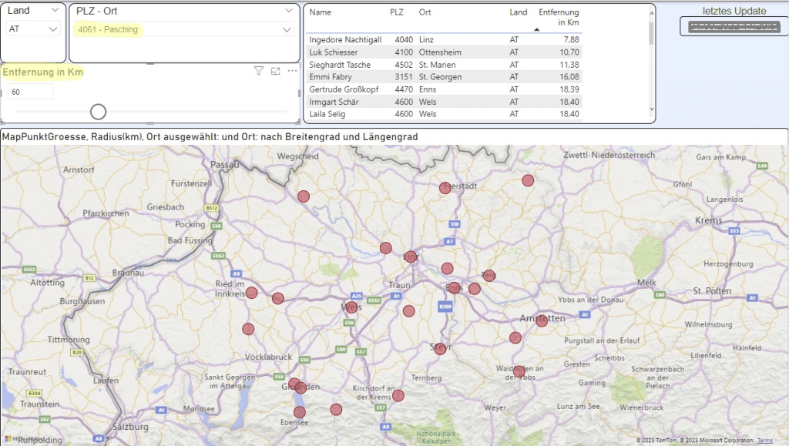The image size is (789, 446).
Task: Select the red data point over Linz
Action: point(409,256)
